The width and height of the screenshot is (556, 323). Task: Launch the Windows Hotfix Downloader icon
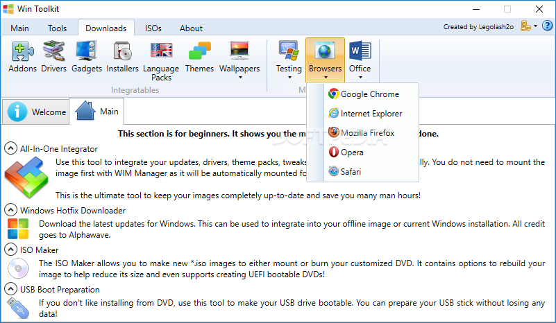coord(18,229)
